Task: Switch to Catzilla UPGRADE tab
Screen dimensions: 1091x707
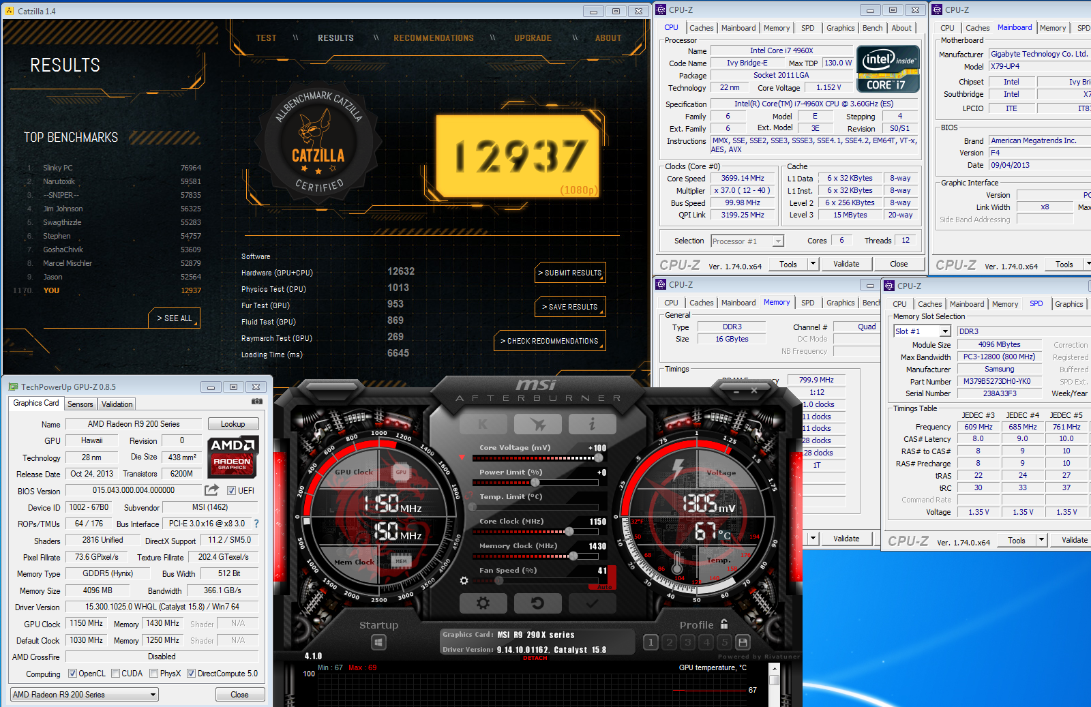Action: coord(533,38)
